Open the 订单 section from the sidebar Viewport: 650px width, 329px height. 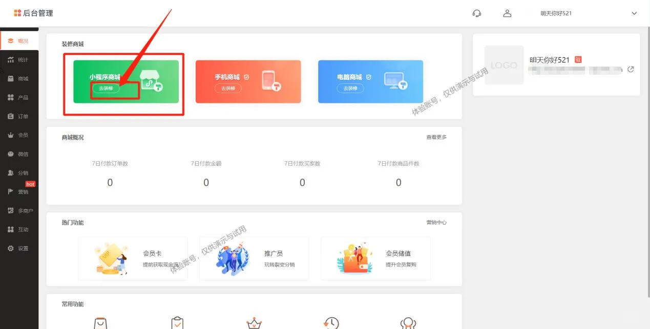click(19, 116)
